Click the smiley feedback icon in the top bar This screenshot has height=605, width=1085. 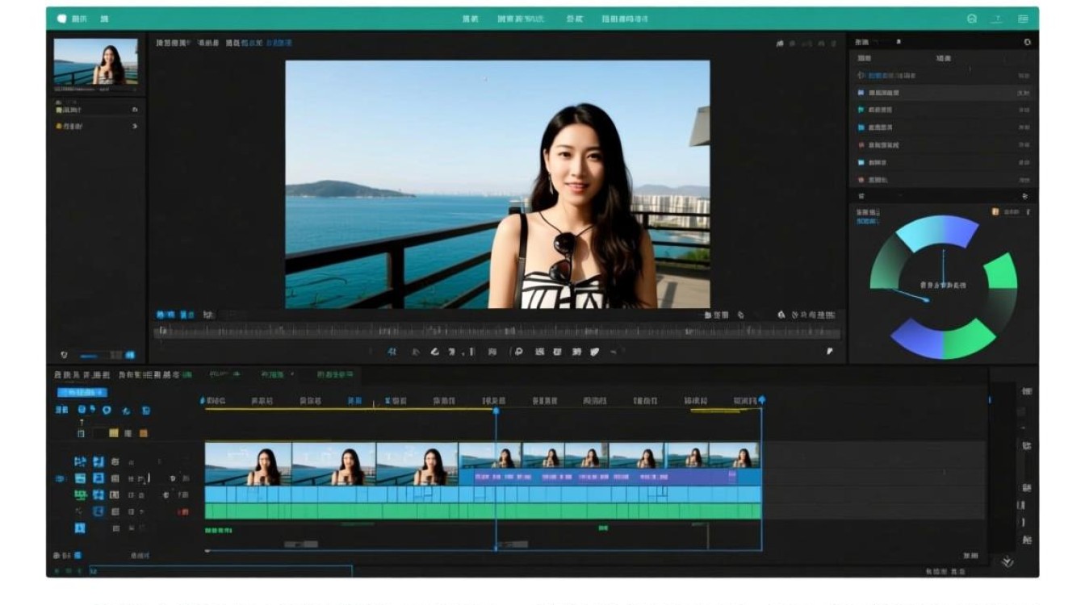[x=972, y=19]
